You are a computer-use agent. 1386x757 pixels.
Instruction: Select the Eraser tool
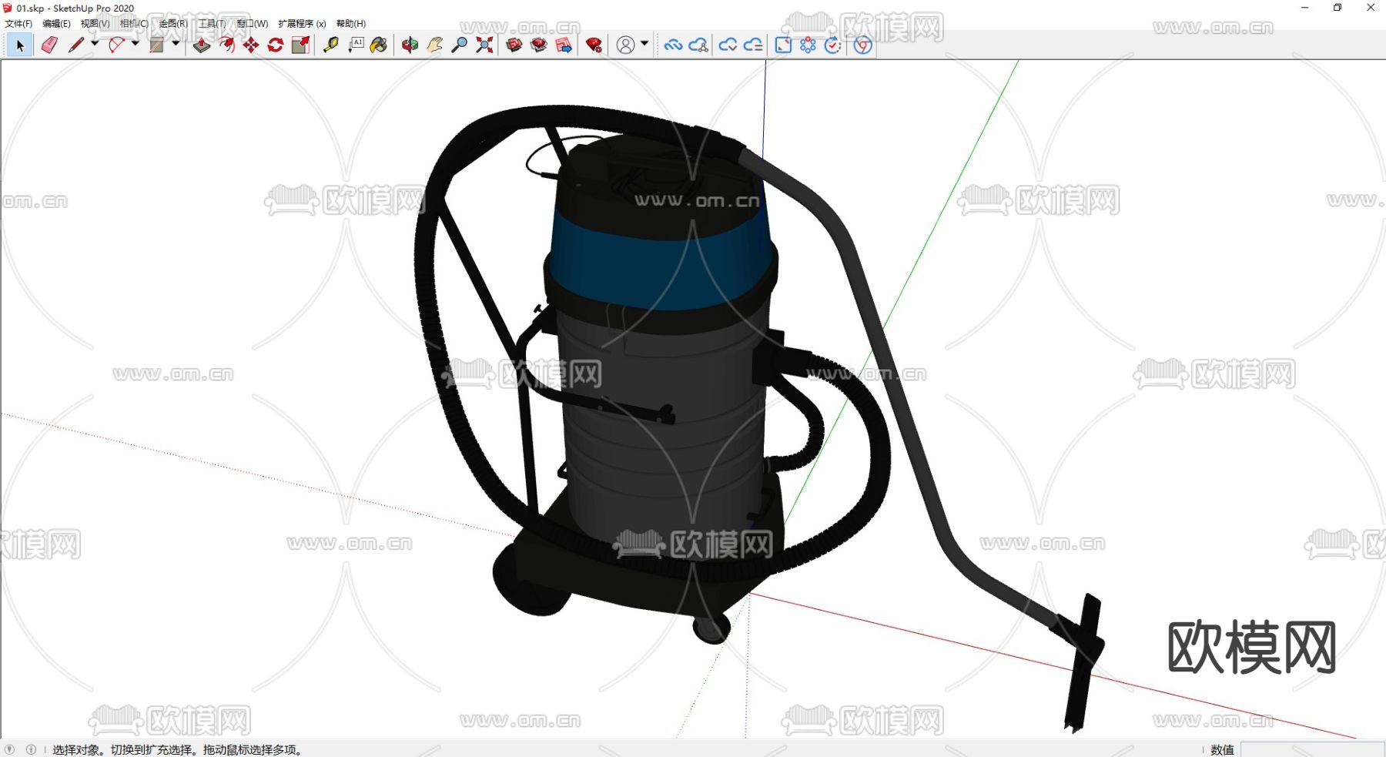(x=49, y=45)
